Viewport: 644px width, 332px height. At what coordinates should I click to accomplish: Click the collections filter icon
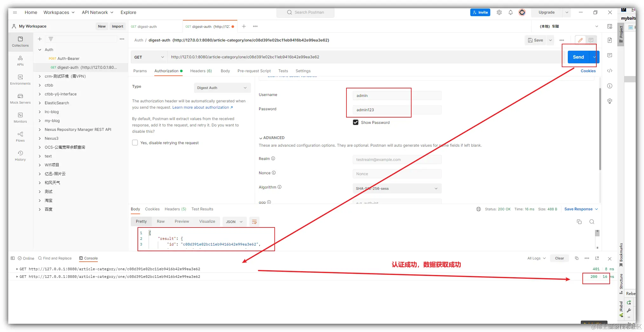pos(51,39)
